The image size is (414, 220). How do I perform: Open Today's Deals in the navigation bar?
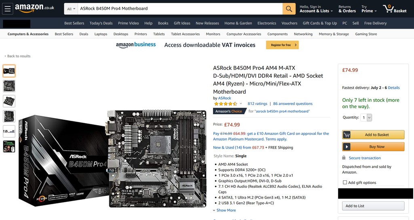pos(101,23)
